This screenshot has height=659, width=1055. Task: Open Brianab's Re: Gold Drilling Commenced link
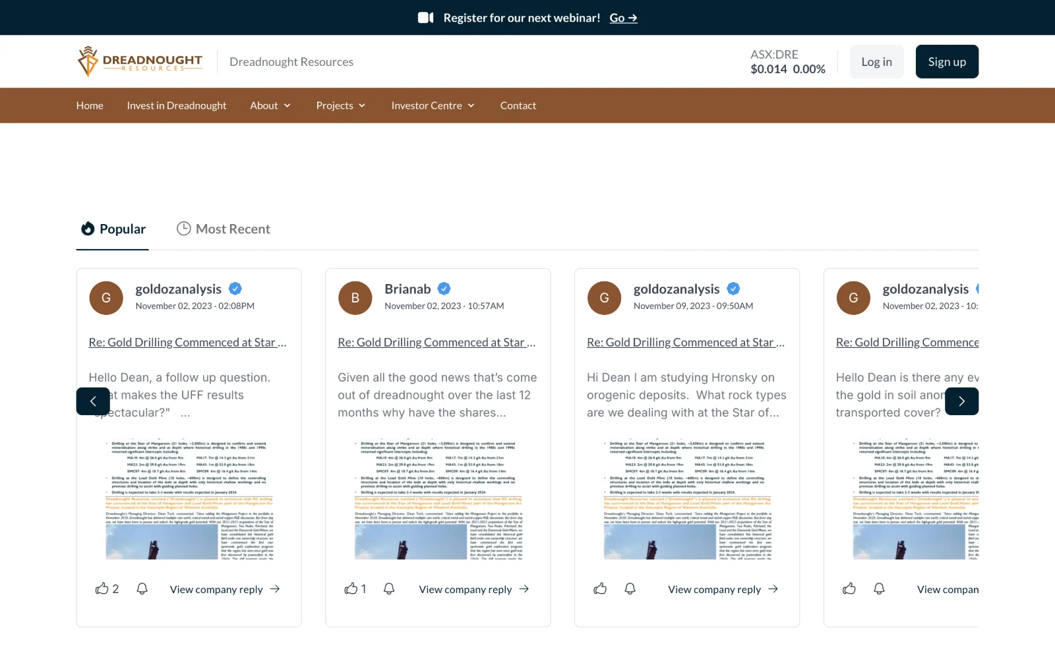[x=437, y=342]
